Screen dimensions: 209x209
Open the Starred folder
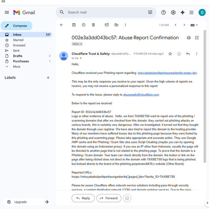[x=26, y=40]
